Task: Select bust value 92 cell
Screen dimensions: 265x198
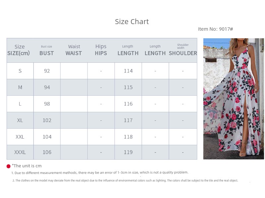Action: [x=47, y=71]
